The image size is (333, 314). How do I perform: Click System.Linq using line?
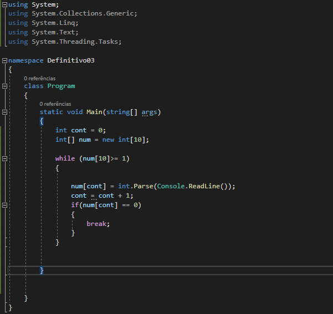[43, 23]
